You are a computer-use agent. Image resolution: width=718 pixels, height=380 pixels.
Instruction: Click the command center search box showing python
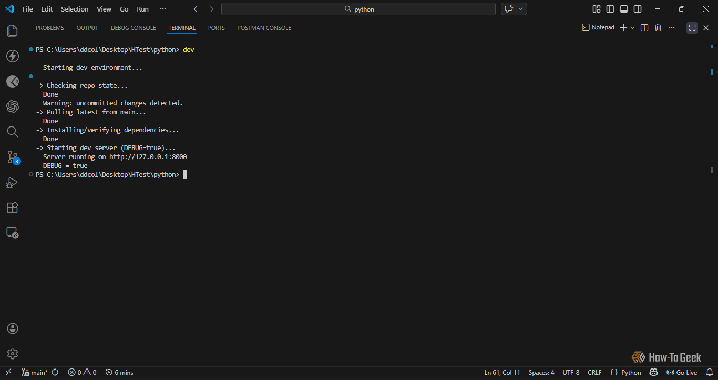coord(358,9)
